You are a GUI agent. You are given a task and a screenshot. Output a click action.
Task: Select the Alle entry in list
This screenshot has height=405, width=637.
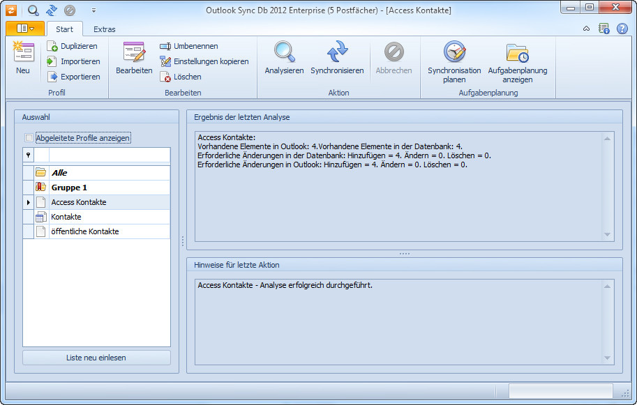pyautogui.click(x=97, y=172)
